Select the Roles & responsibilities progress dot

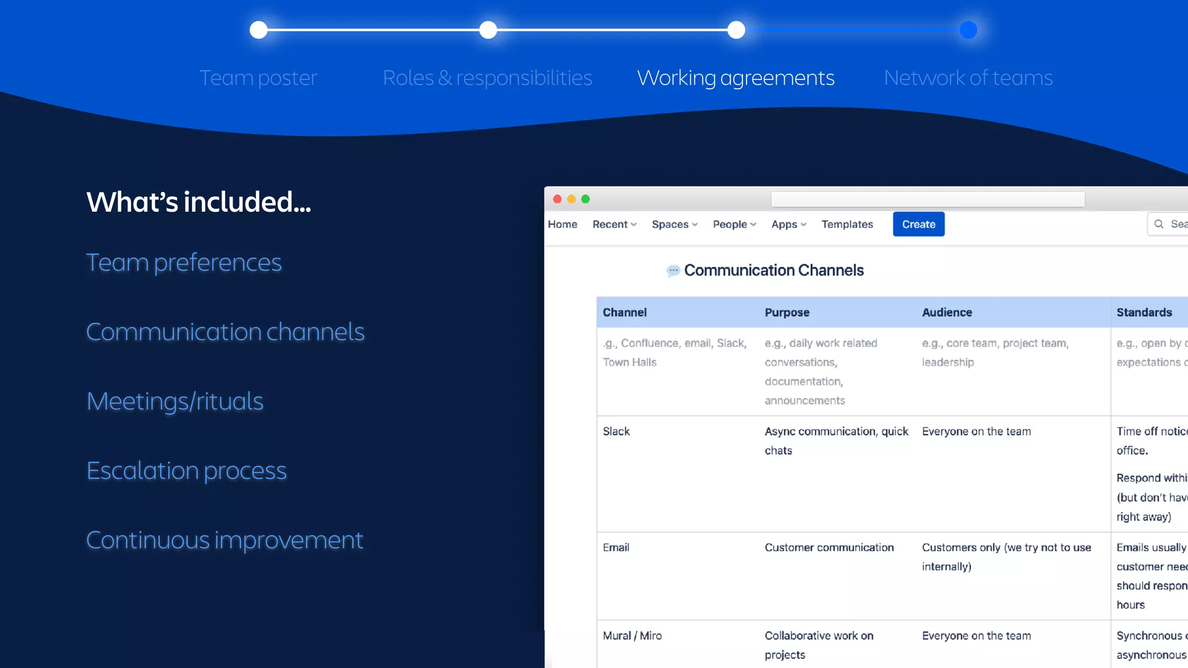[x=488, y=30]
